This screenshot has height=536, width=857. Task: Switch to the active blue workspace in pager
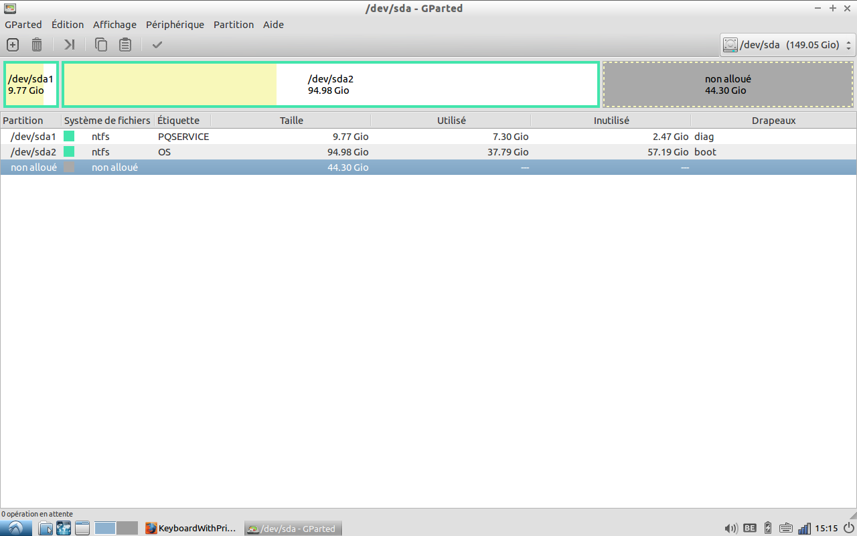coord(105,528)
